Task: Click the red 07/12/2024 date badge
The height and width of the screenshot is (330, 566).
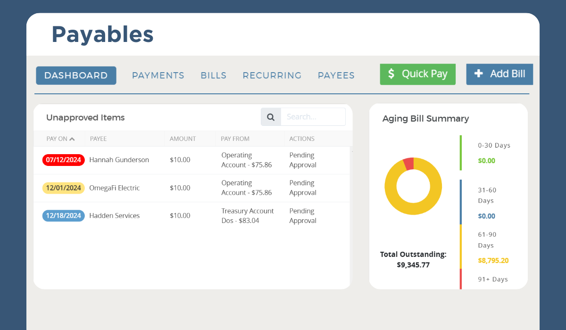Action: pyautogui.click(x=63, y=160)
